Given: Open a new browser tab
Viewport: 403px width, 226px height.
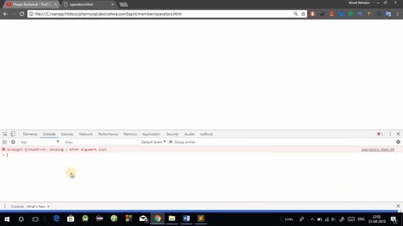Looking at the screenshot, I should click(x=123, y=4).
